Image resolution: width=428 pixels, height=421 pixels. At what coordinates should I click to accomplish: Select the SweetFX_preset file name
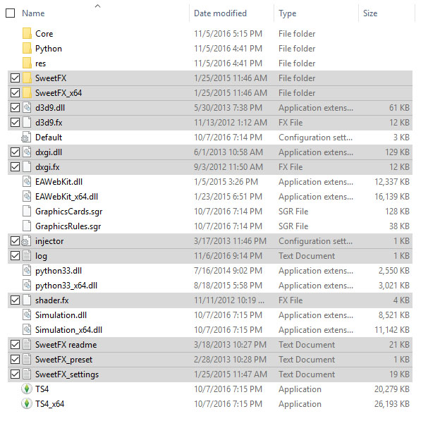64,360
